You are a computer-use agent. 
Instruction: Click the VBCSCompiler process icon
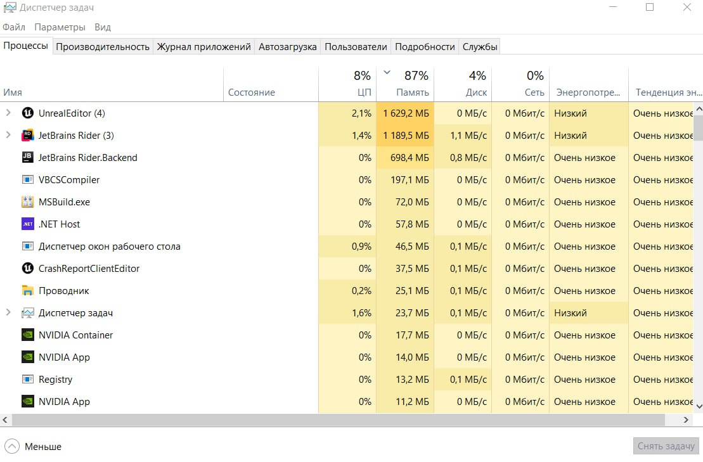[x=28, y=180]
